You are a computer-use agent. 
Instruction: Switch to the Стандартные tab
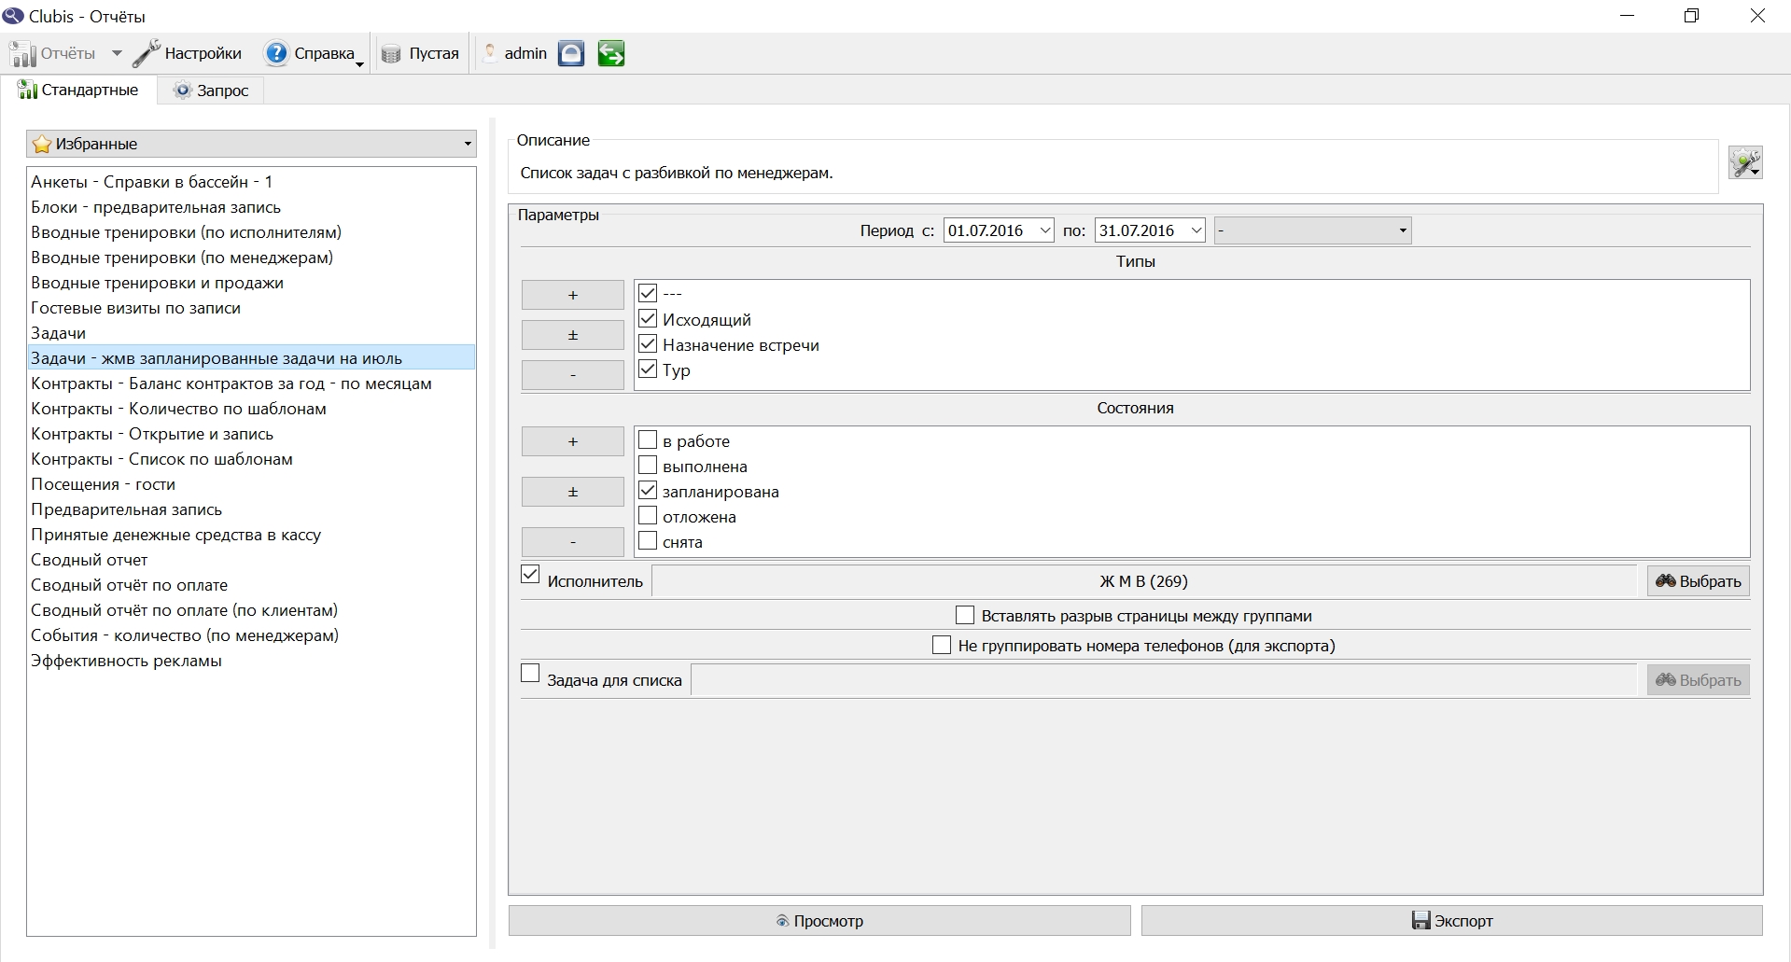tap(78, 91)
